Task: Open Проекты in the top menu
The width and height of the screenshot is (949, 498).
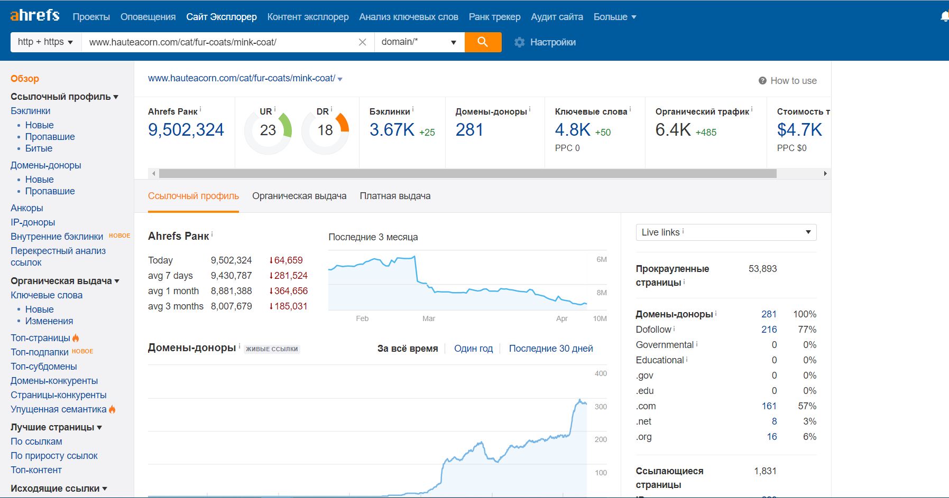Action: 91,17
